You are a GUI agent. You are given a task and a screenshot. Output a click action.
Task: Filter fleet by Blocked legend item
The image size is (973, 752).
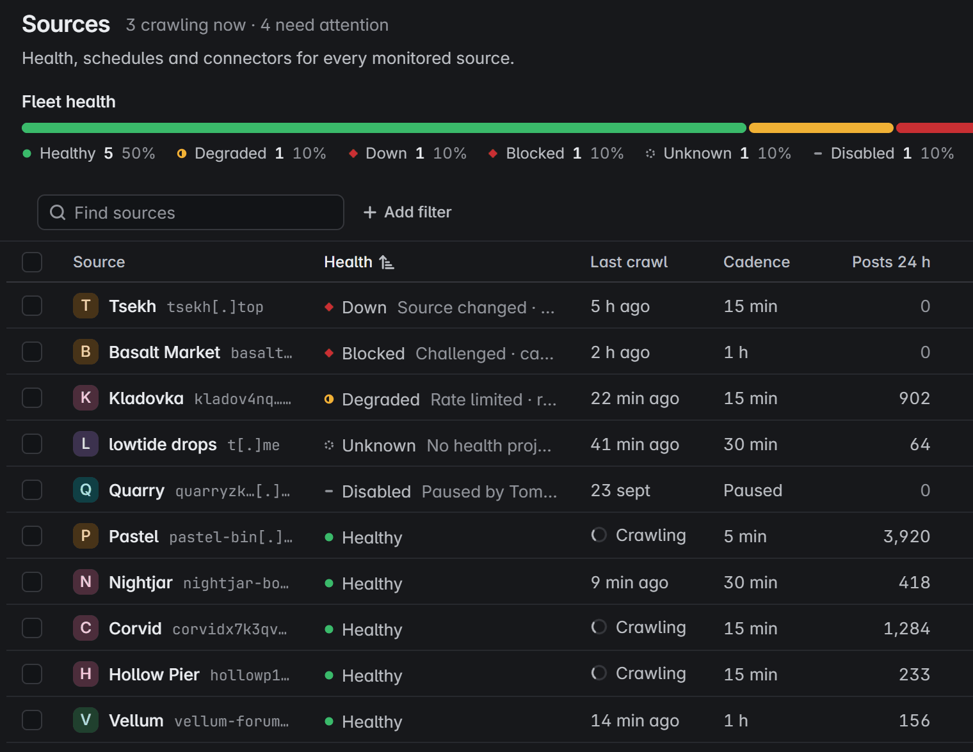tap(556, 153)
